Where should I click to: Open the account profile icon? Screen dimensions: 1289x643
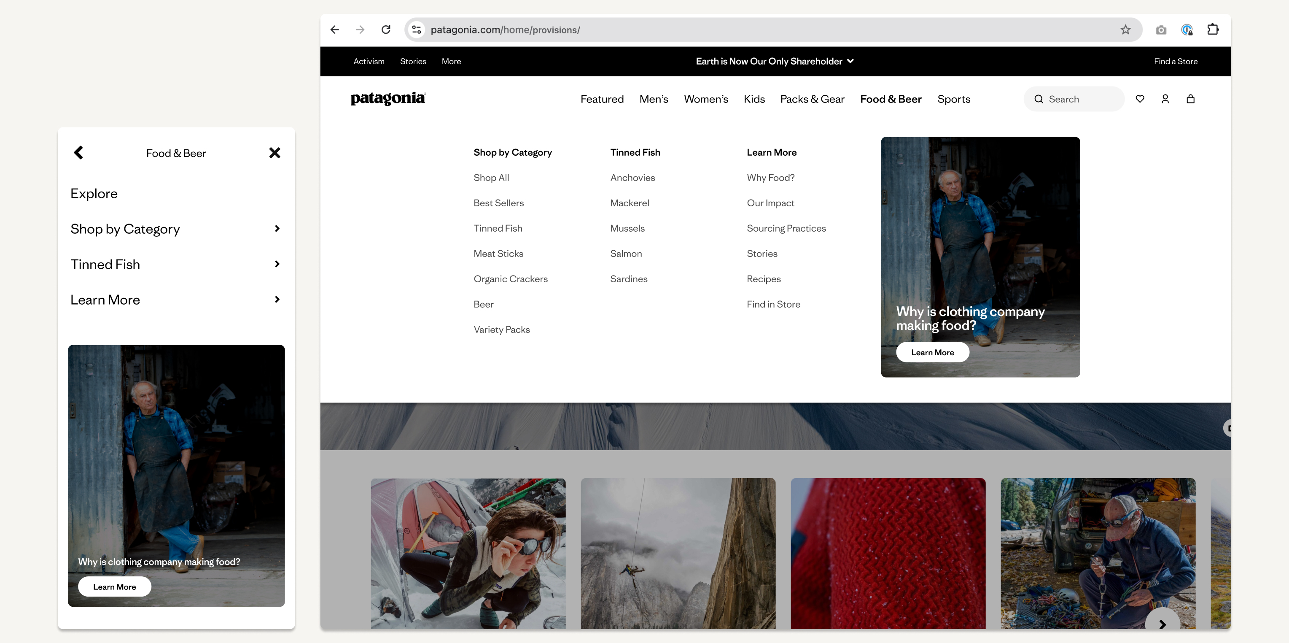(x=1165, y=99)
